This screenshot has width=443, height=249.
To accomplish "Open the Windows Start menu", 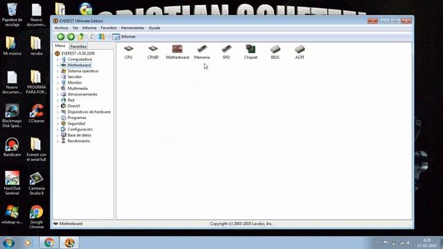I will click(x=8, y=243).
